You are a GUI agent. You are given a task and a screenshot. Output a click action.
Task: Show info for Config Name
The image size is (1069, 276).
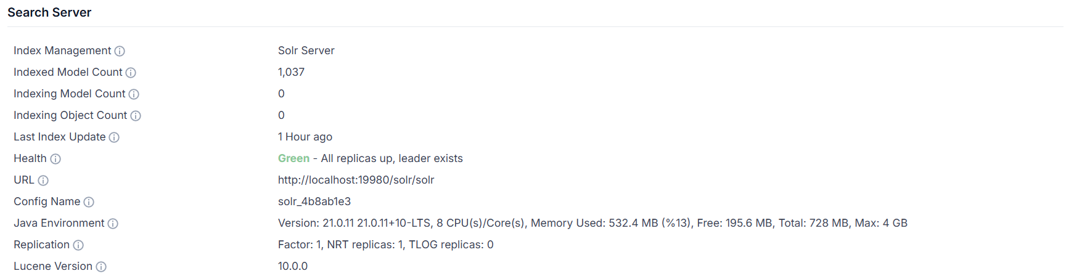(89, 202)
